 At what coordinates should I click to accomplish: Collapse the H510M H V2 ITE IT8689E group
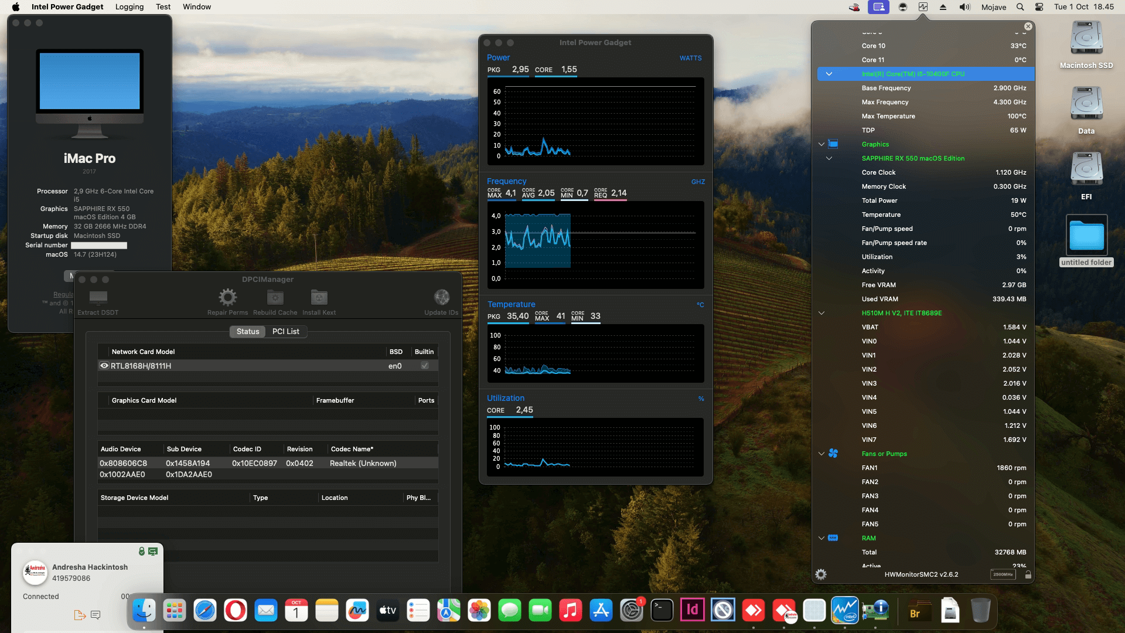(821, 313)
